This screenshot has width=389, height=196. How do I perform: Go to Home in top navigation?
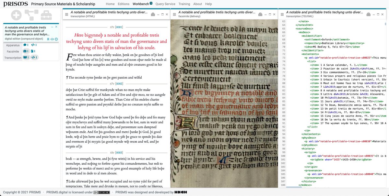coord(110,4)
